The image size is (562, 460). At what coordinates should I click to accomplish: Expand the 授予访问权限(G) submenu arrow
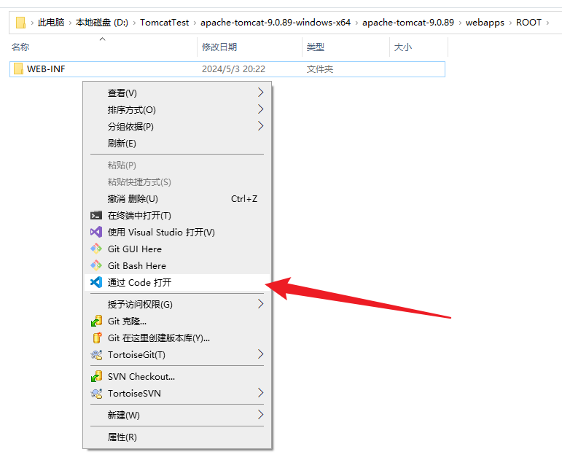(260, 304)
